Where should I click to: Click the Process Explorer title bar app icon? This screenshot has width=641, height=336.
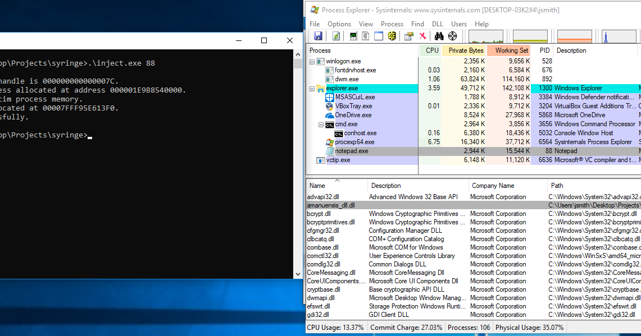[315, 10]
